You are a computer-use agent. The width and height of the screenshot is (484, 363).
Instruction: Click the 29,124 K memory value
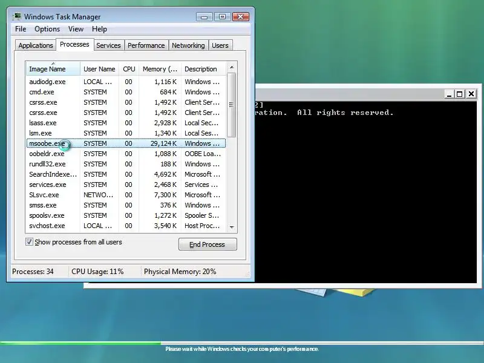point(163,143)
